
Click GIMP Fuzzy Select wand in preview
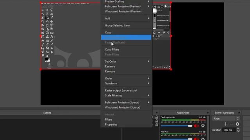[x=43, y=14]
